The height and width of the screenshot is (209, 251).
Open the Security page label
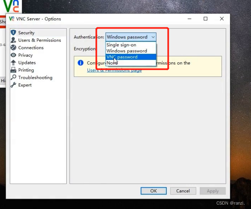27,33
